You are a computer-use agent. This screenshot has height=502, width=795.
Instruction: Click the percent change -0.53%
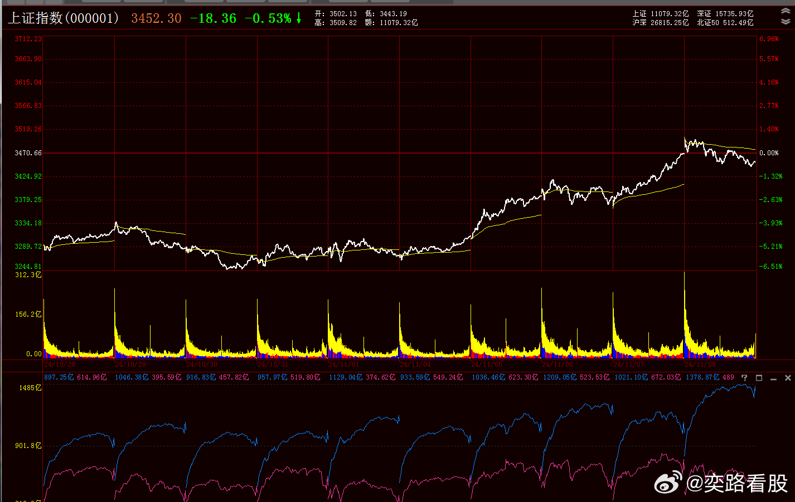pos(268,18)
